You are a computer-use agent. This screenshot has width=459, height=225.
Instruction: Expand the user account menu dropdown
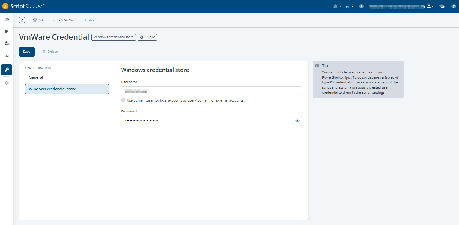tap(430, 6)
